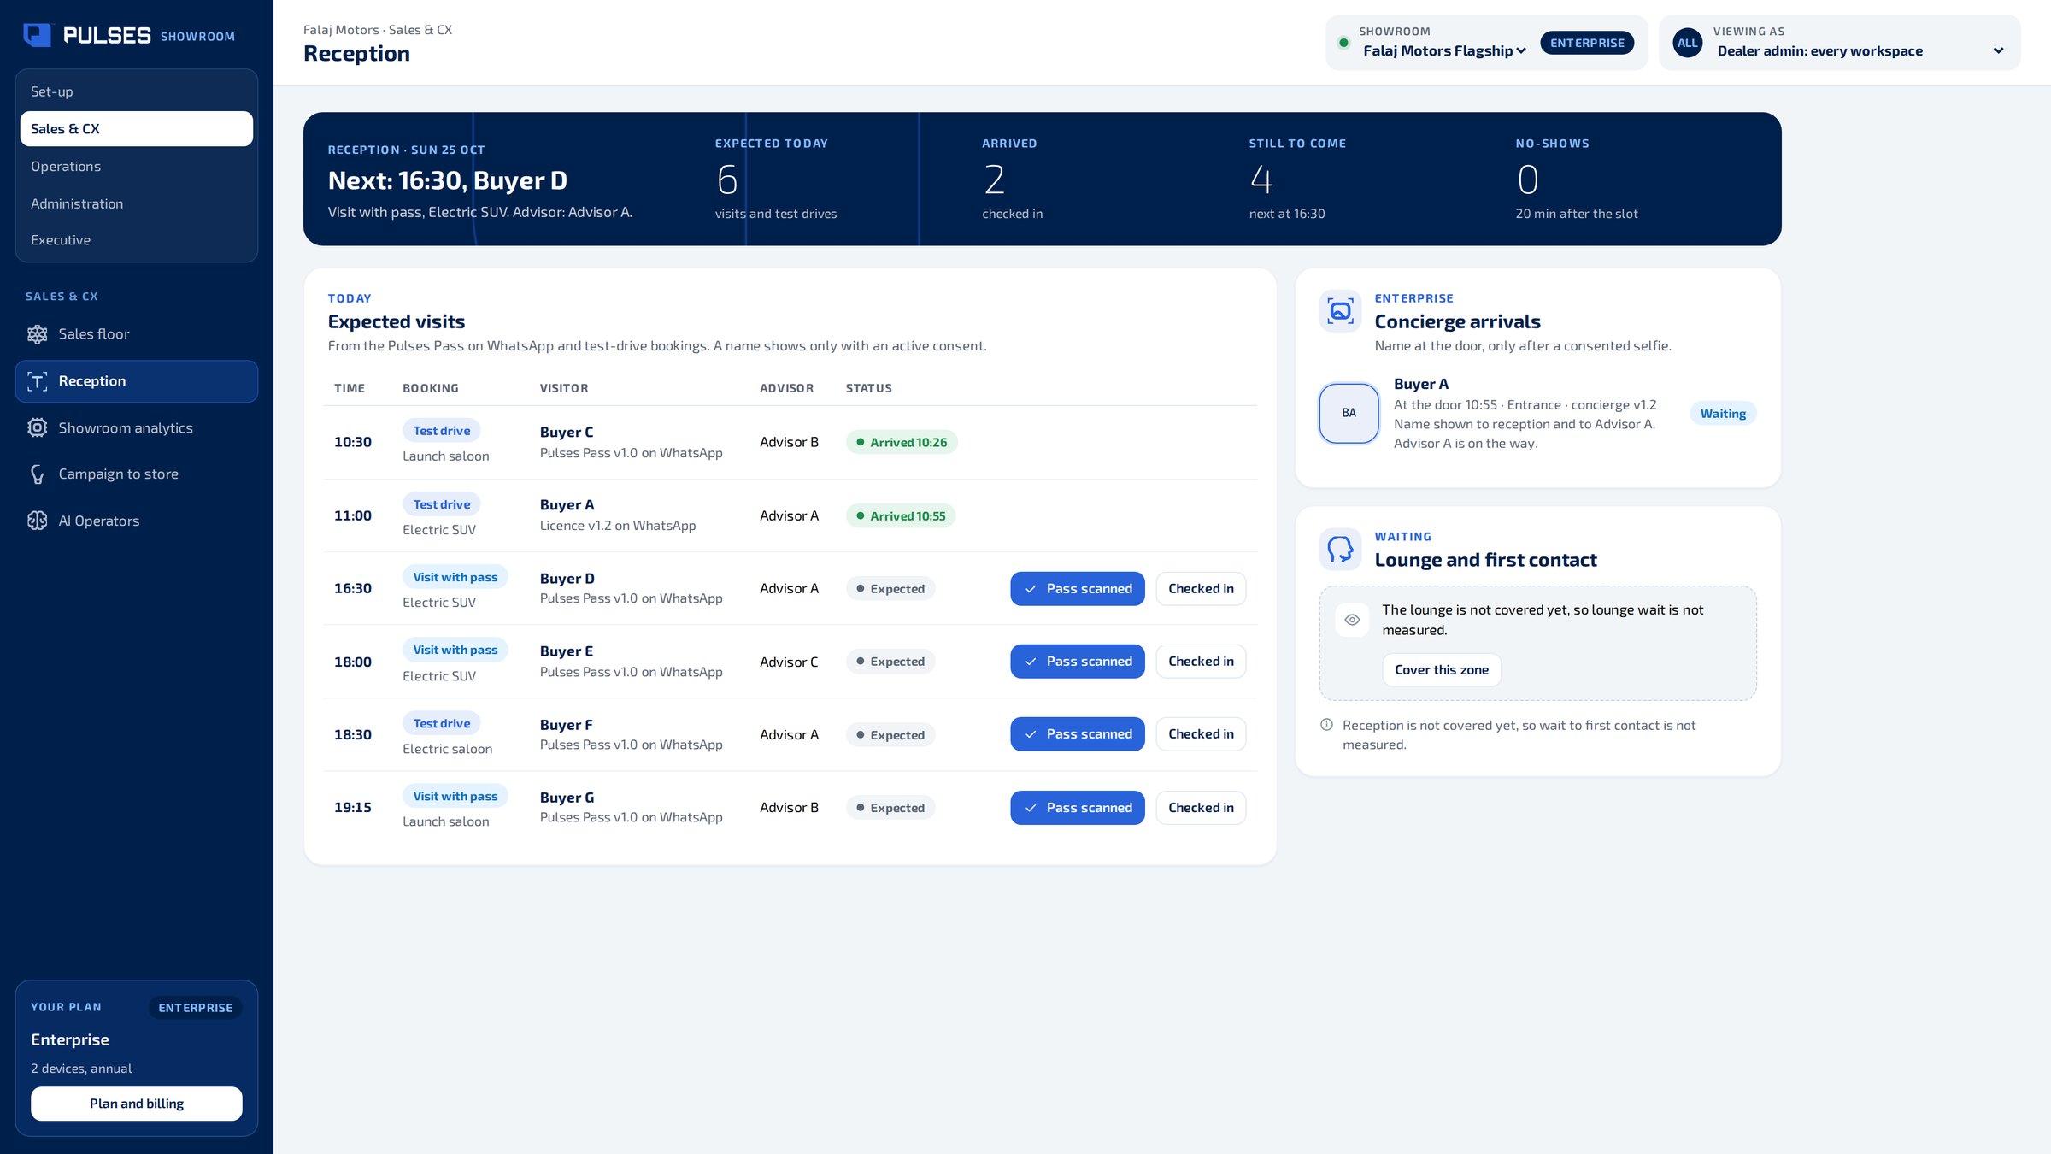
Task: Open Campaign to store icon
Action: point(37,474)
